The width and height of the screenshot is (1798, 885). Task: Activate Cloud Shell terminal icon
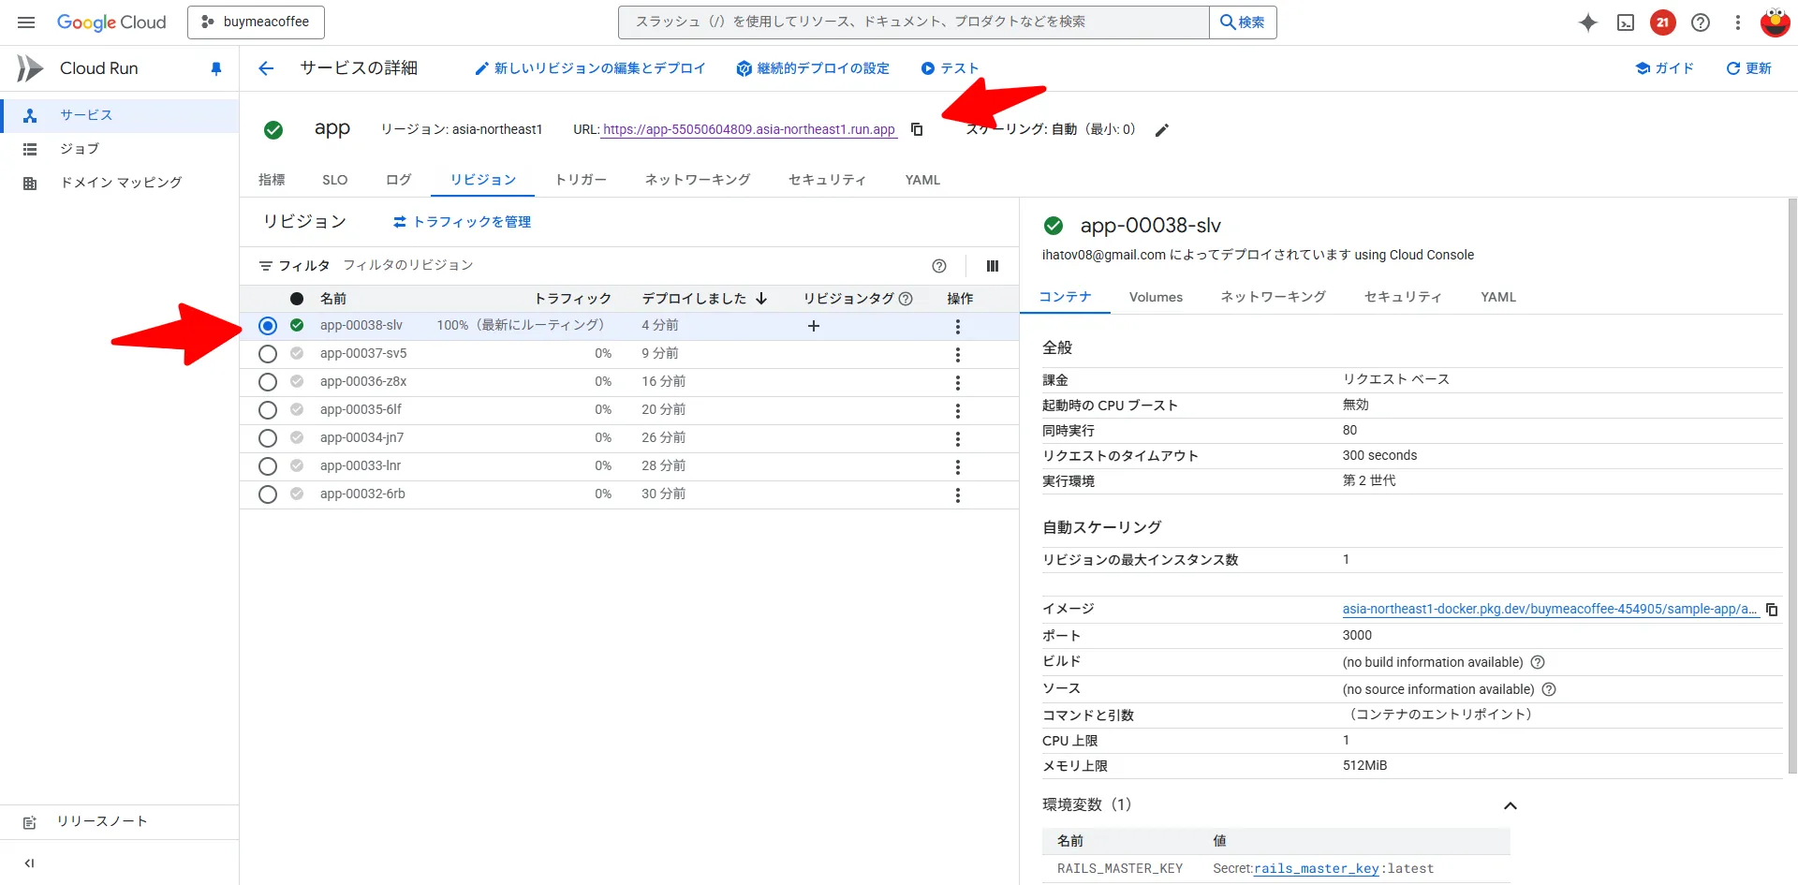1626,22
